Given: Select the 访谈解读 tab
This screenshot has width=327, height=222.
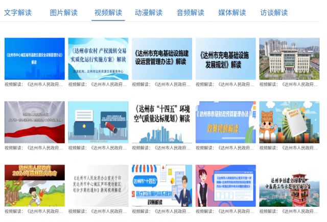Looking at the screenshot, I should pos(274,12).
